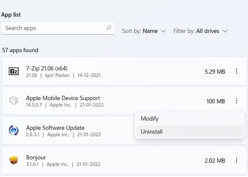Open the three-dot menu for Bonjour

click(x=236, y=160)
